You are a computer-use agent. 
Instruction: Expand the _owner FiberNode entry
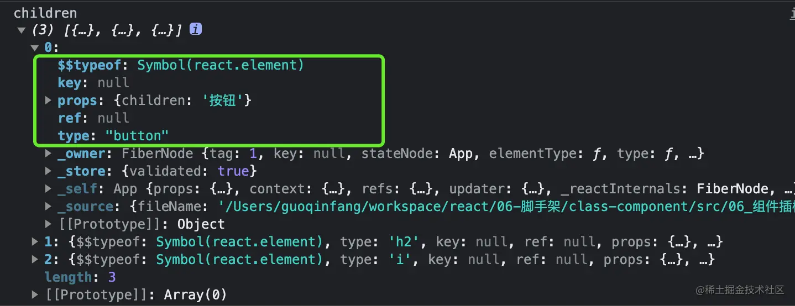coord(48,154)
